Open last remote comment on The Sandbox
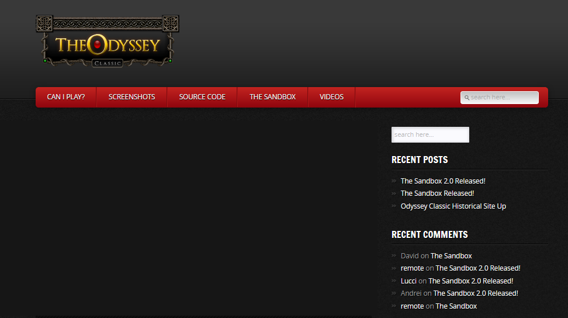The image size is (568, 318). 456,306
